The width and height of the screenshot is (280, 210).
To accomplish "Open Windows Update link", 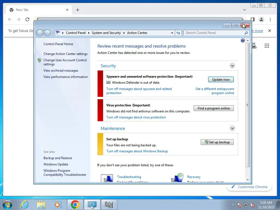I will click(x=56, y=164).
